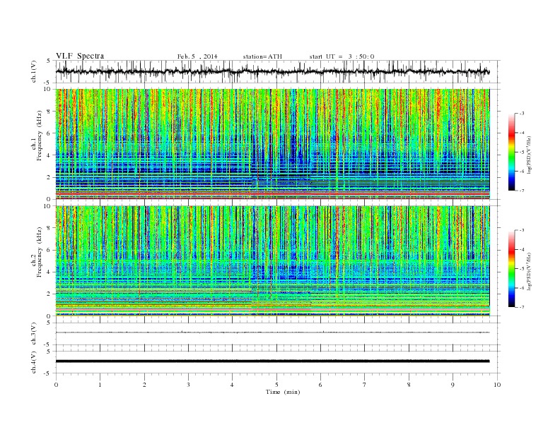Click the '6' tick on time axis

[320, 385]
